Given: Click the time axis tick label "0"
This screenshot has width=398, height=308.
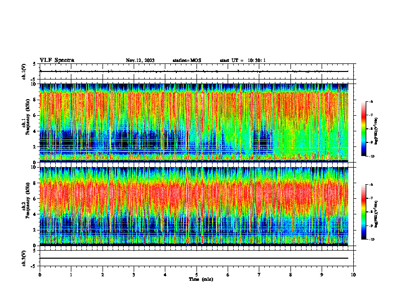Looking at the screenshot, I should [40, 275].
